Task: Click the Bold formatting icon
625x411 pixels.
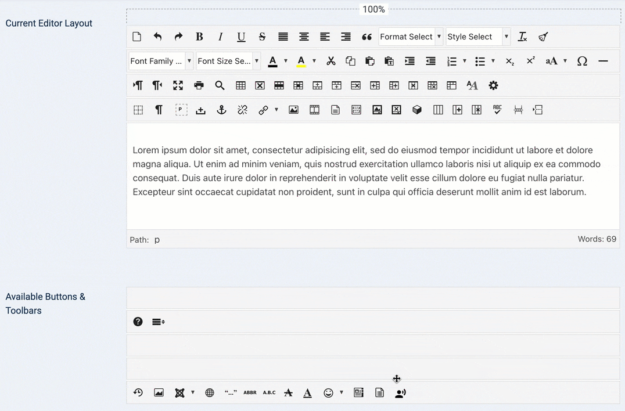Action: pyautogui.click(x=199, y=37)
